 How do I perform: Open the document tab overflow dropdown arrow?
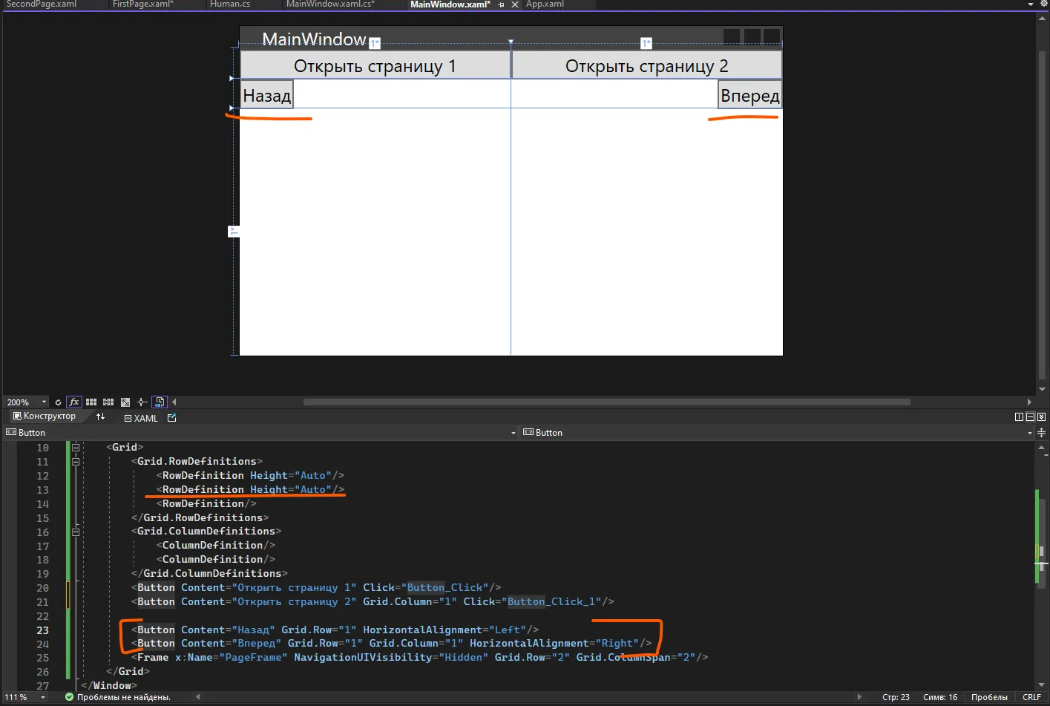1031,4
